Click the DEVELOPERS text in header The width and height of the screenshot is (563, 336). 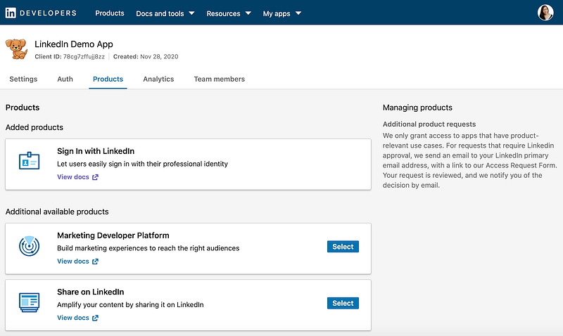click(x=48, y=13)
